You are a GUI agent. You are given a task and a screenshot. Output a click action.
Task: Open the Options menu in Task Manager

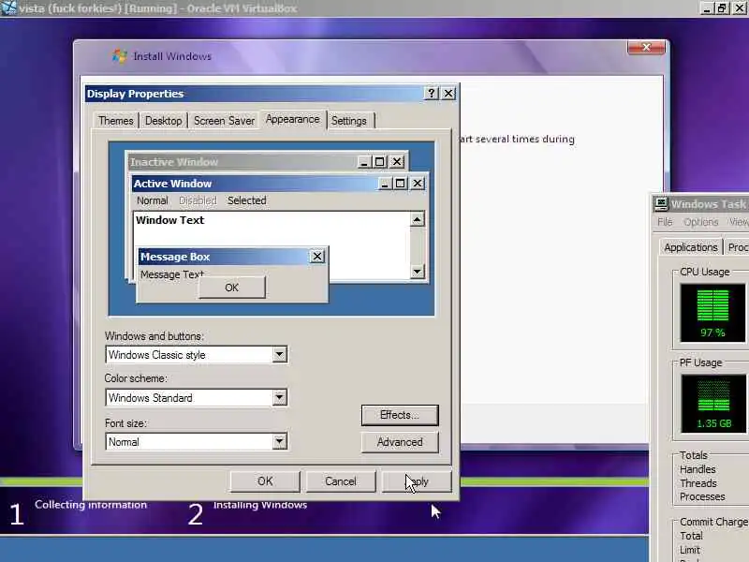pos(700,222)
